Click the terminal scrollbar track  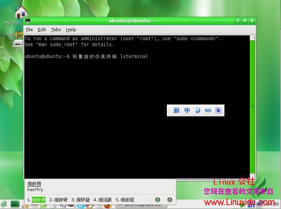252,107
